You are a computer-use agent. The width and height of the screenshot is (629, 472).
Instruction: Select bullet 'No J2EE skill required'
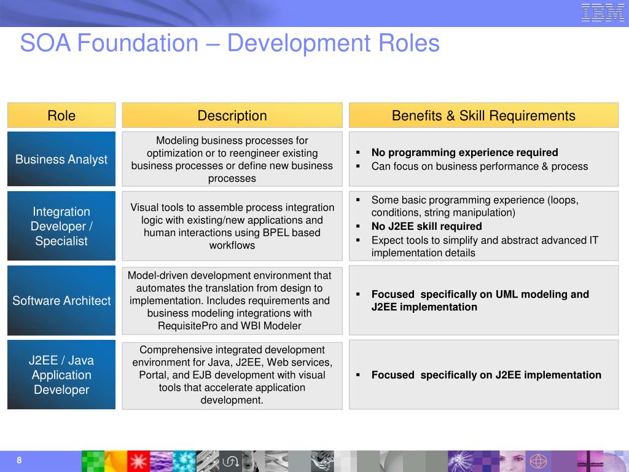click(426, 226)
